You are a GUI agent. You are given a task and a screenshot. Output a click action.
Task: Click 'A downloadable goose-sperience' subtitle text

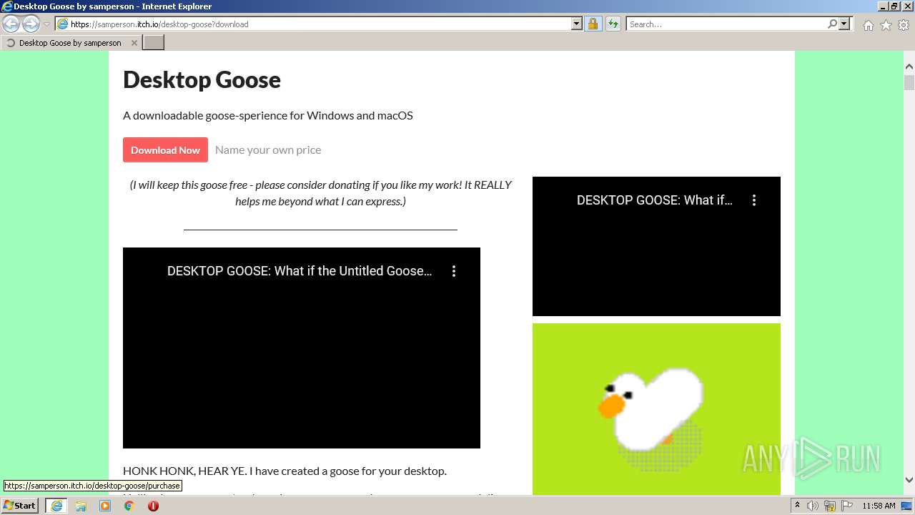[x=268, y=115]
